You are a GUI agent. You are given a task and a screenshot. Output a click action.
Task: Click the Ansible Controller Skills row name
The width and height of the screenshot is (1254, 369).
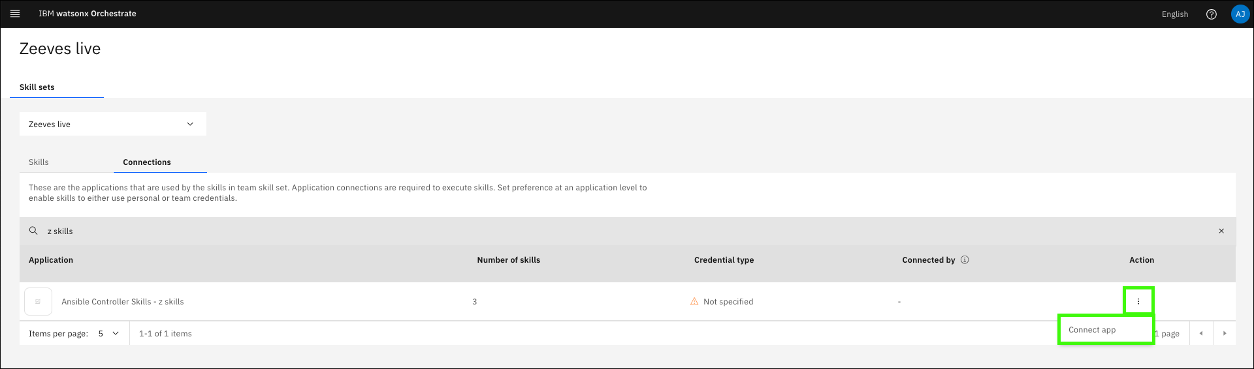point(123,302)
